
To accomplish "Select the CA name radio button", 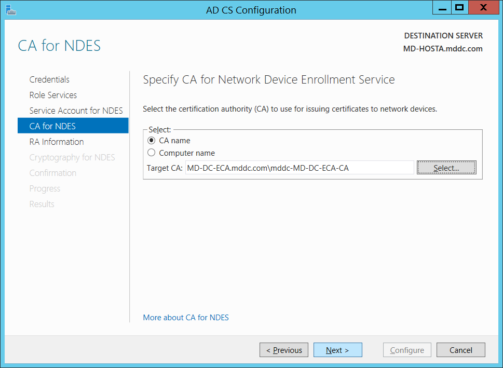I will coord(151,141).
